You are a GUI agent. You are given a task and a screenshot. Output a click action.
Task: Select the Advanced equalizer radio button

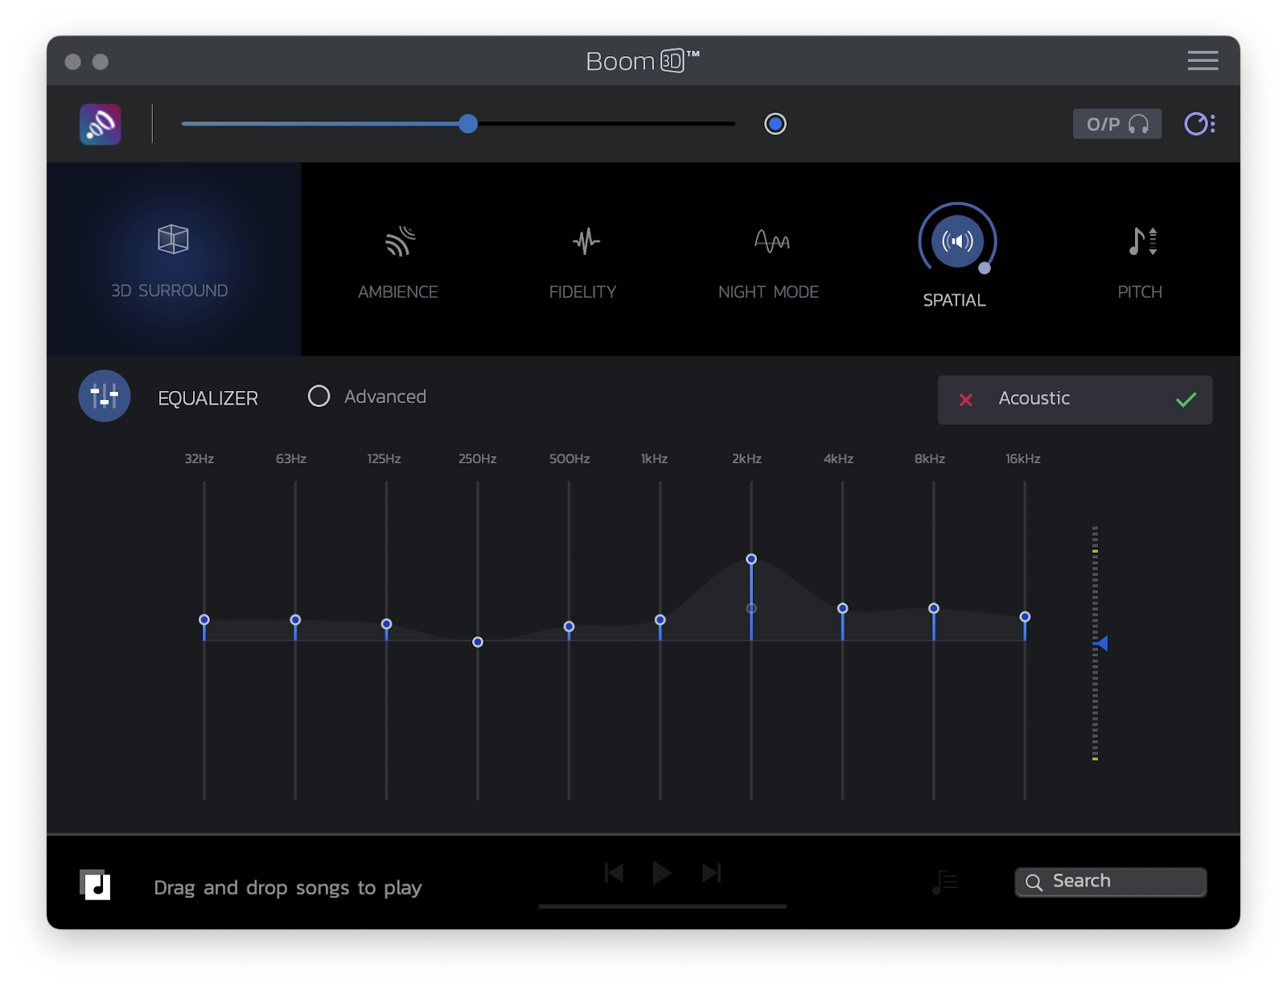tap(319, 397)
